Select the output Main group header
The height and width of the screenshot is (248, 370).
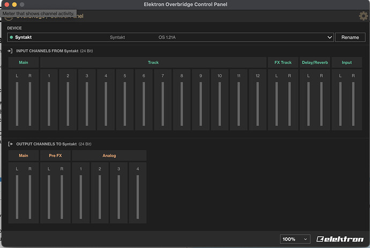[24, 156]
